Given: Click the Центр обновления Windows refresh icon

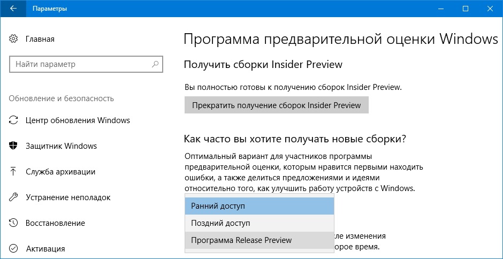Looking at the screenshot, I should pyautogui.click(x=13, y=120).
